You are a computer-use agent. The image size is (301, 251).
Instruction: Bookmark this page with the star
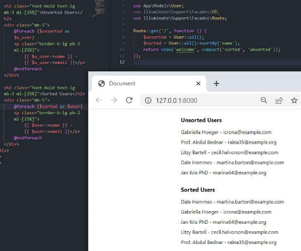point(294,101)
